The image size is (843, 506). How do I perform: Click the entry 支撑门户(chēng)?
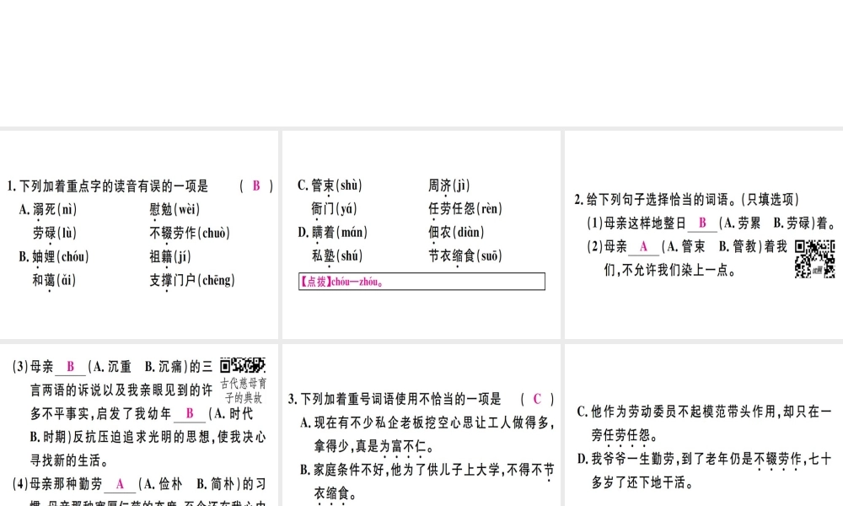click(x=192, y=280)
